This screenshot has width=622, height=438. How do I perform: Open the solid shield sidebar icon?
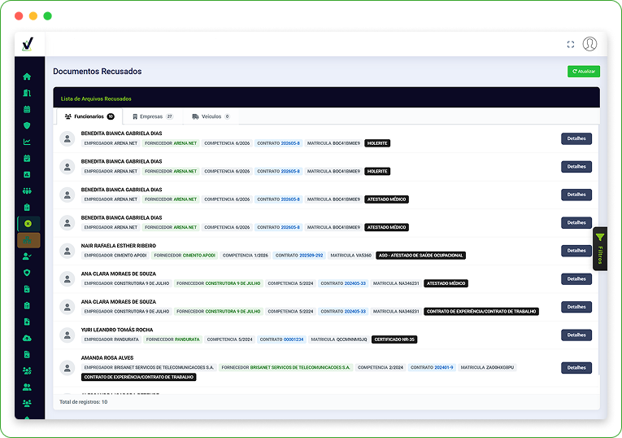(x=27, y=125)
